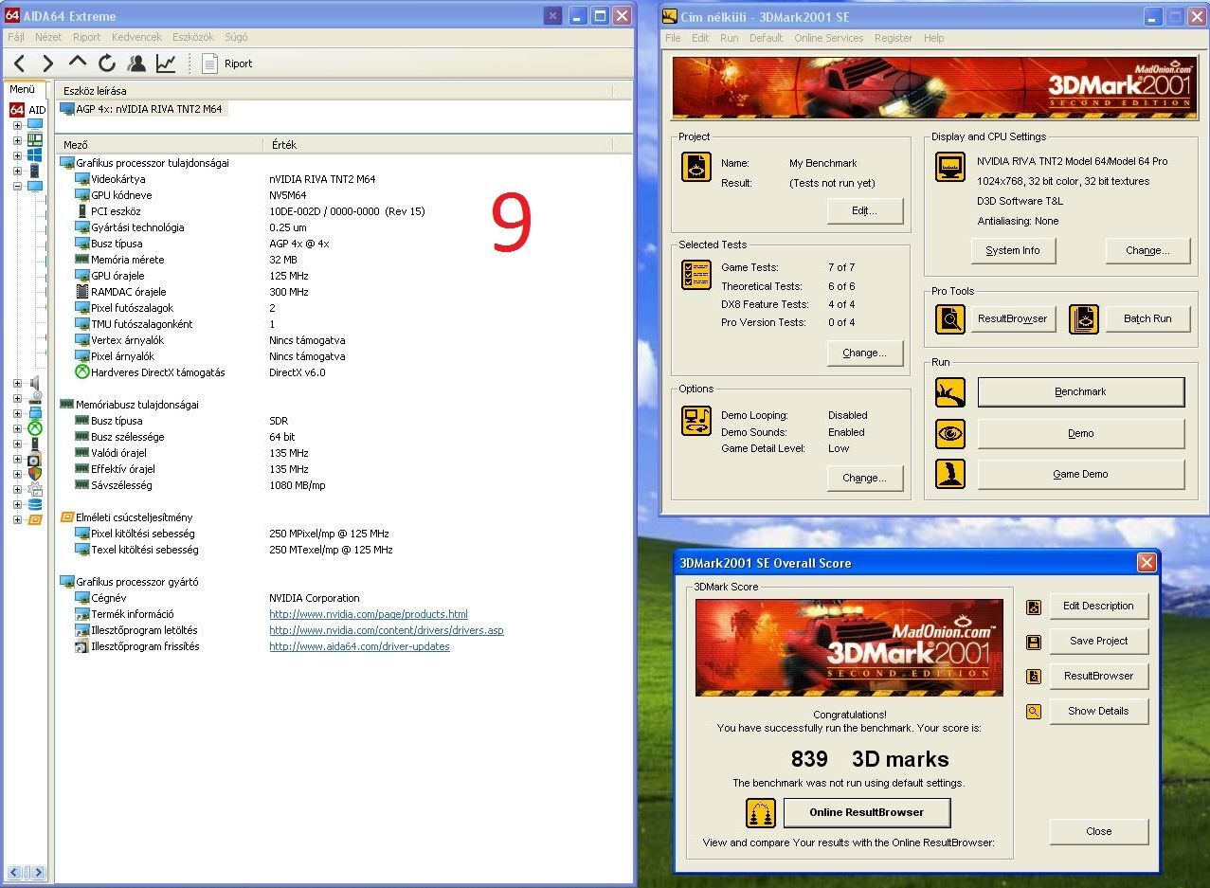Viewport: 1210px width, 888px height.
Task: Click Show Details in score dialog
Action: [x=1098, y=711]
